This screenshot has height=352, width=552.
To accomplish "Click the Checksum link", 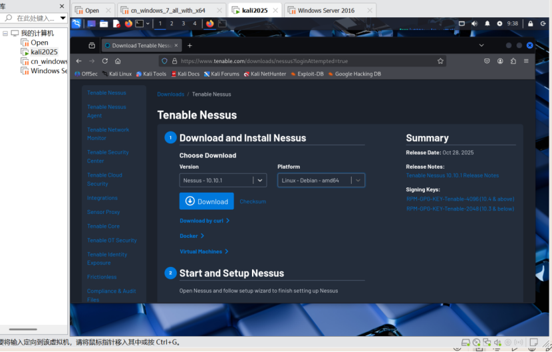I will coord(253,201).
